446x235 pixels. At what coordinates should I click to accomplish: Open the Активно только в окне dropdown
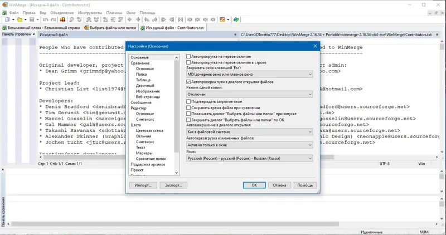[249, 145]
